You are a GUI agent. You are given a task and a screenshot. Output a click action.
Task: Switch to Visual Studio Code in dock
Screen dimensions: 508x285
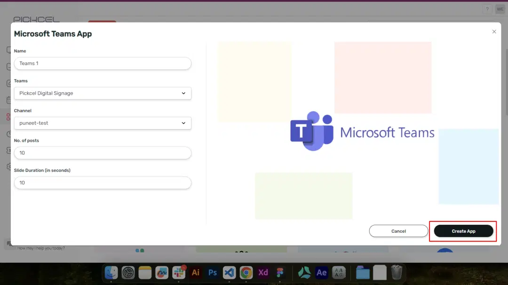coord(229,272)
